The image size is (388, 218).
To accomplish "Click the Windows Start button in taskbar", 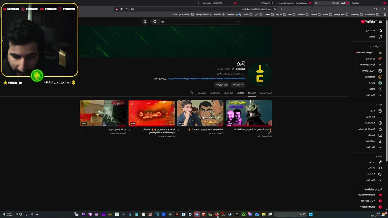I will (x=311, y=214).
